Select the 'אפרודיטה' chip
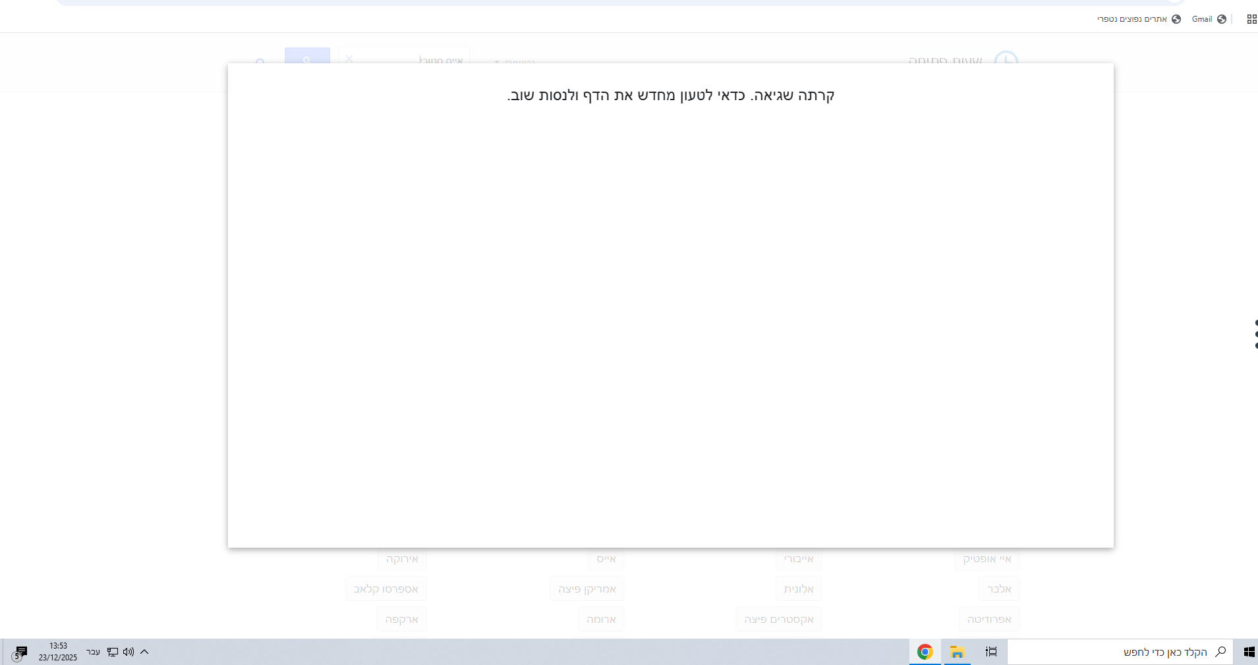 tap(989, 619)
